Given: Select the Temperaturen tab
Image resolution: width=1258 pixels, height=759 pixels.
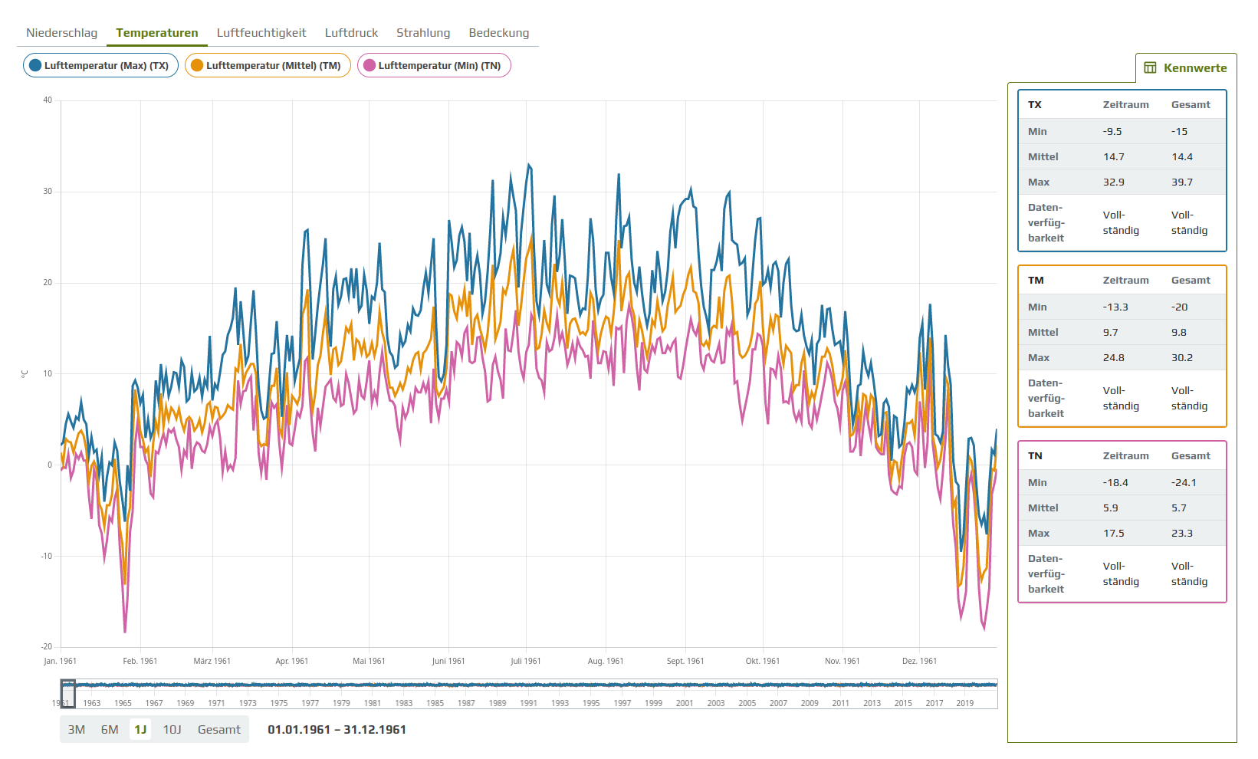Looking at the screenshot, I should pyautogui.click(x=157, y=33).
